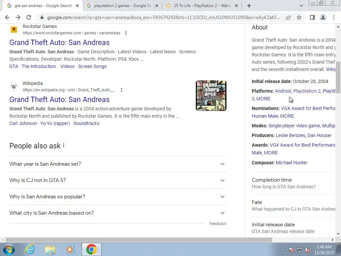Open options for the Wikipedia result

[121, 90]
